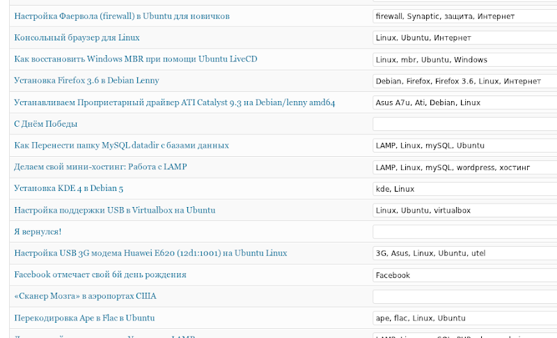Screen dimensions: 557x338
Task: Open the mini-hosting LAMP post link
Action: 100,167
